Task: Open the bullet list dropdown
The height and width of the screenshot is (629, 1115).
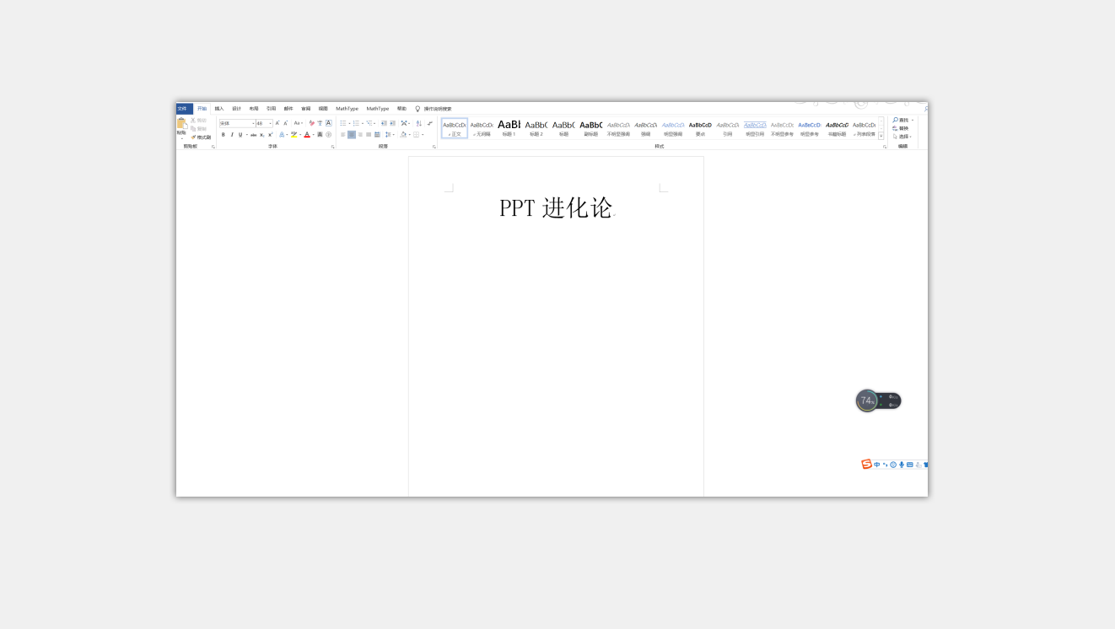Action: point(350,124)
